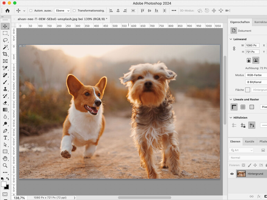Viewport: 267px width, 200px height.
Task: Click the Home icon in options bar
Action: coord(7,11)
